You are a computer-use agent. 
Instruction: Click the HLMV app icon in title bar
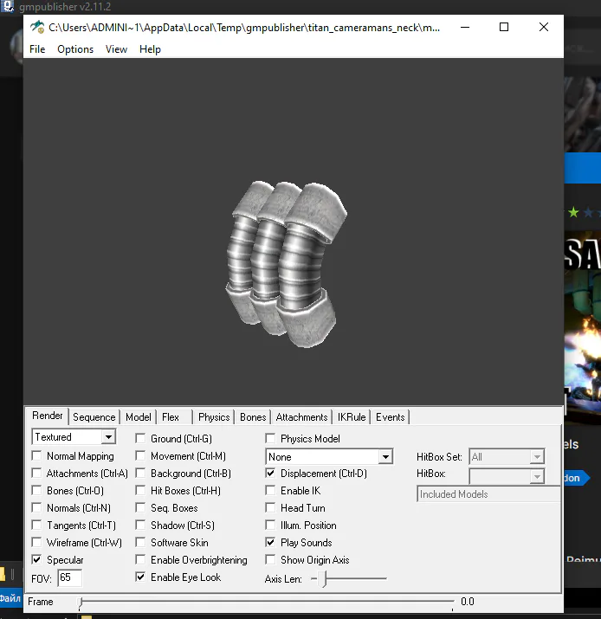tap(37, 27)
